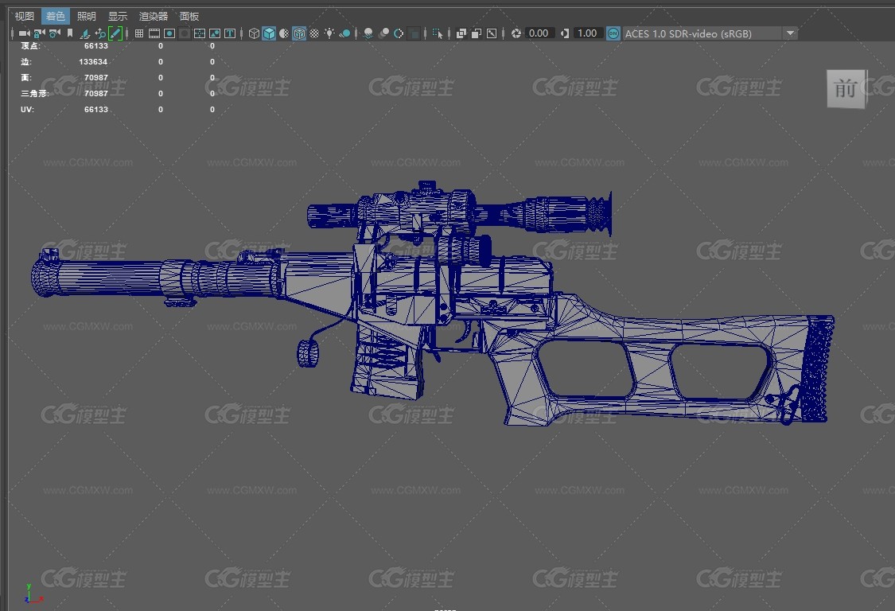Toggle the Textured checker icon
895x611 pixels.
(x=314, y=33)
